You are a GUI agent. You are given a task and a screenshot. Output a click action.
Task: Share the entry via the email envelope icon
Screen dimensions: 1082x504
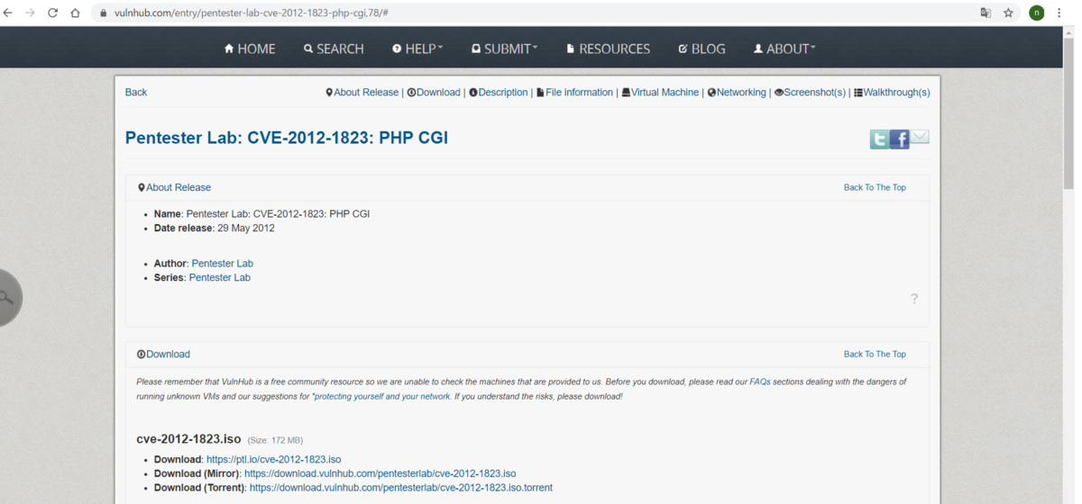[920, 137]
